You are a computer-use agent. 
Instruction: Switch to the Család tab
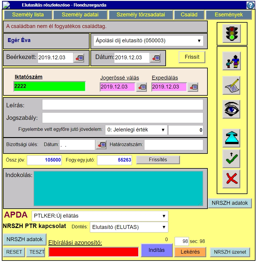click(189, 15)
